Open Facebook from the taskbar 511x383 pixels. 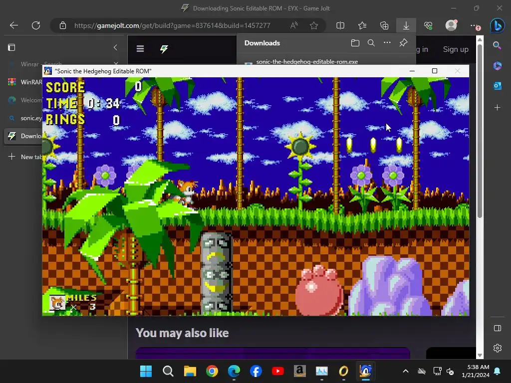(x=256, y=371)
